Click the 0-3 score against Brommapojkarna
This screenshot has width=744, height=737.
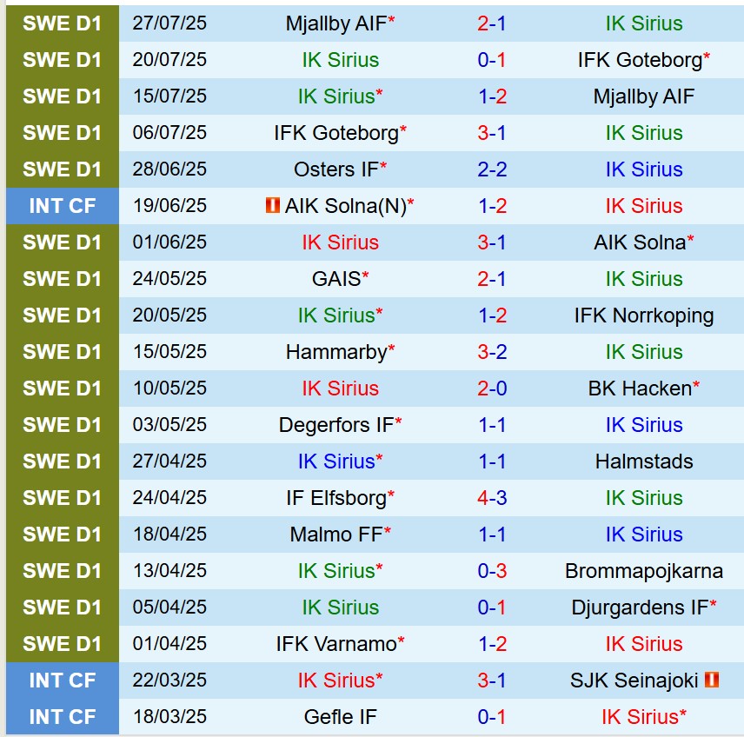492,571
